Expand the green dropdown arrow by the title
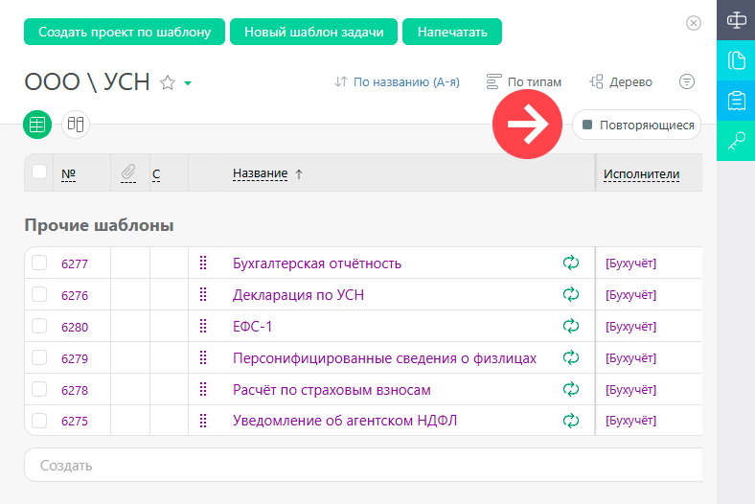The width and height of the screenshot is (755, 504). click(188, 83)
